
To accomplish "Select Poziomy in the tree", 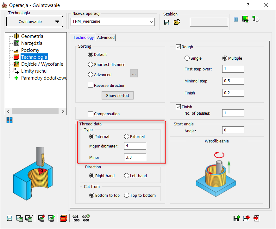I will pos(30,50).
